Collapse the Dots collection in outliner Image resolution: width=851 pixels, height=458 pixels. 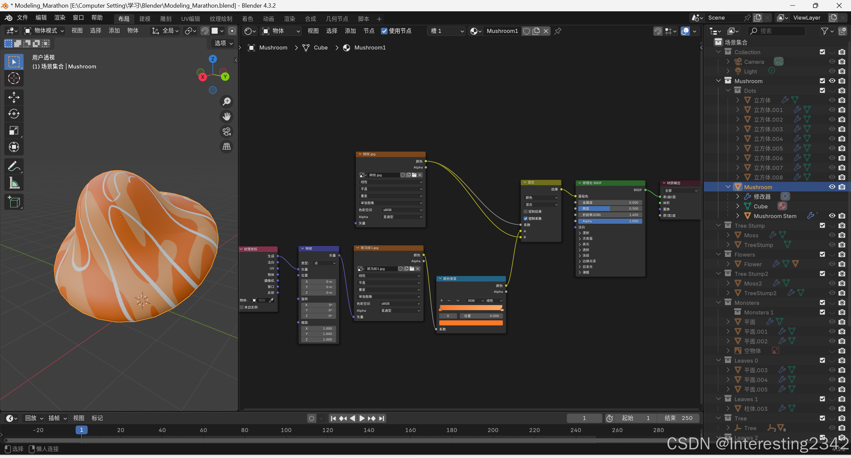728,90
